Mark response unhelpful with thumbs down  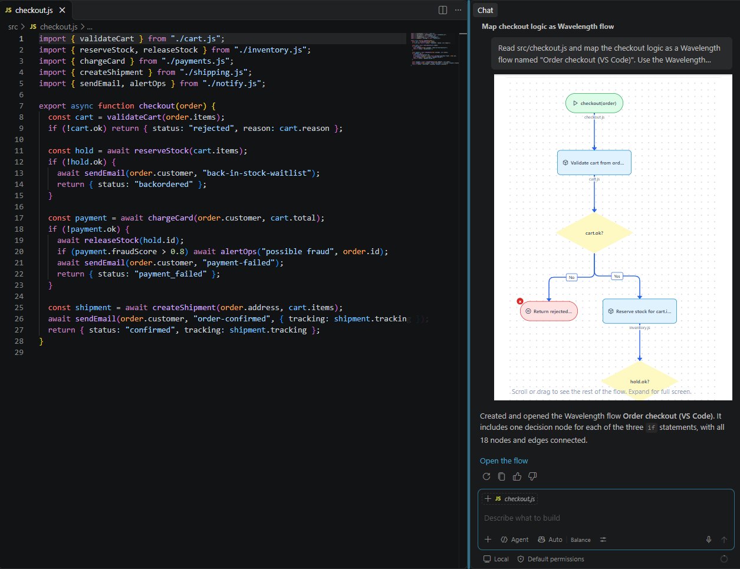pos(532,476)
